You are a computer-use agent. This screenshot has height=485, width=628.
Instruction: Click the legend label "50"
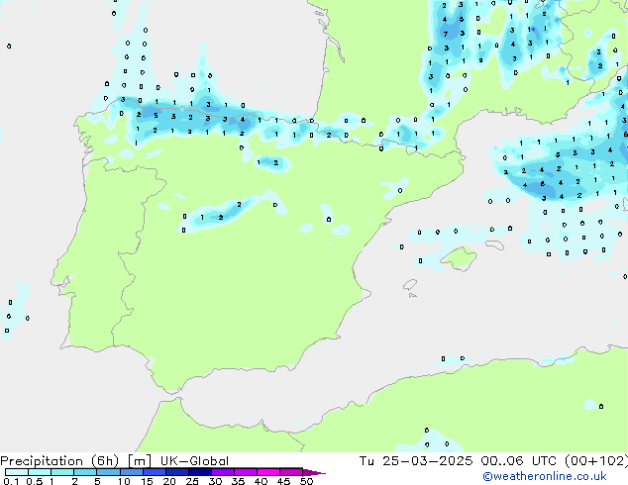[x=306, y=481]
